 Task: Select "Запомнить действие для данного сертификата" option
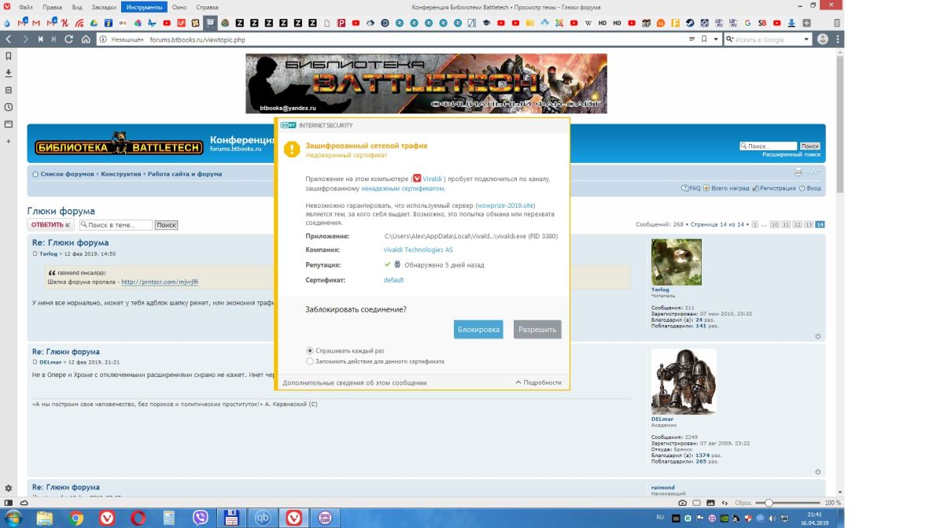(310, 362)
